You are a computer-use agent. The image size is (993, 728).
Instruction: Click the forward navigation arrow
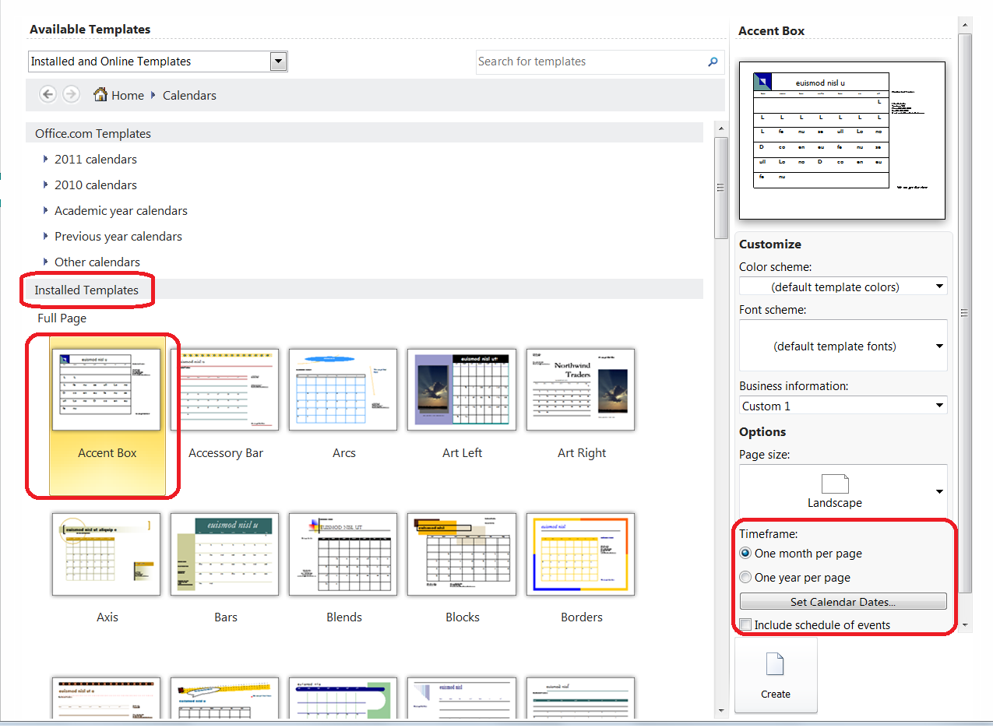[x=71, y=93]
